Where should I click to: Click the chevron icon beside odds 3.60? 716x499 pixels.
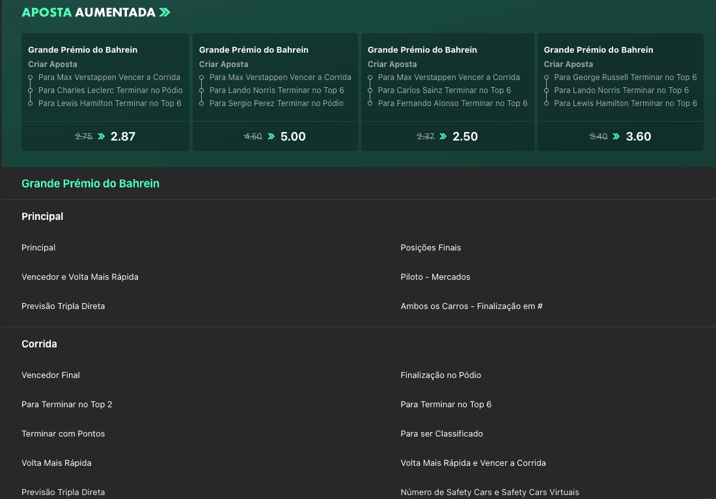click(616, 136)
